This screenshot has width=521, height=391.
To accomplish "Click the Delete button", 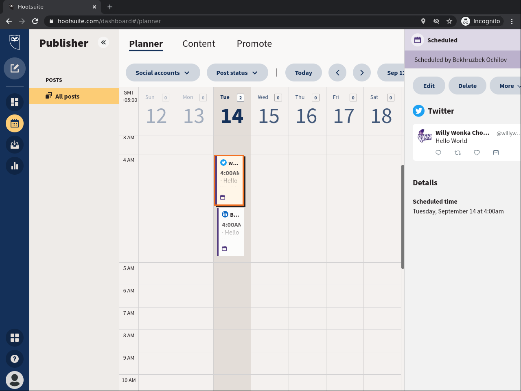I will pyautogui.click(x=467, y=86).
